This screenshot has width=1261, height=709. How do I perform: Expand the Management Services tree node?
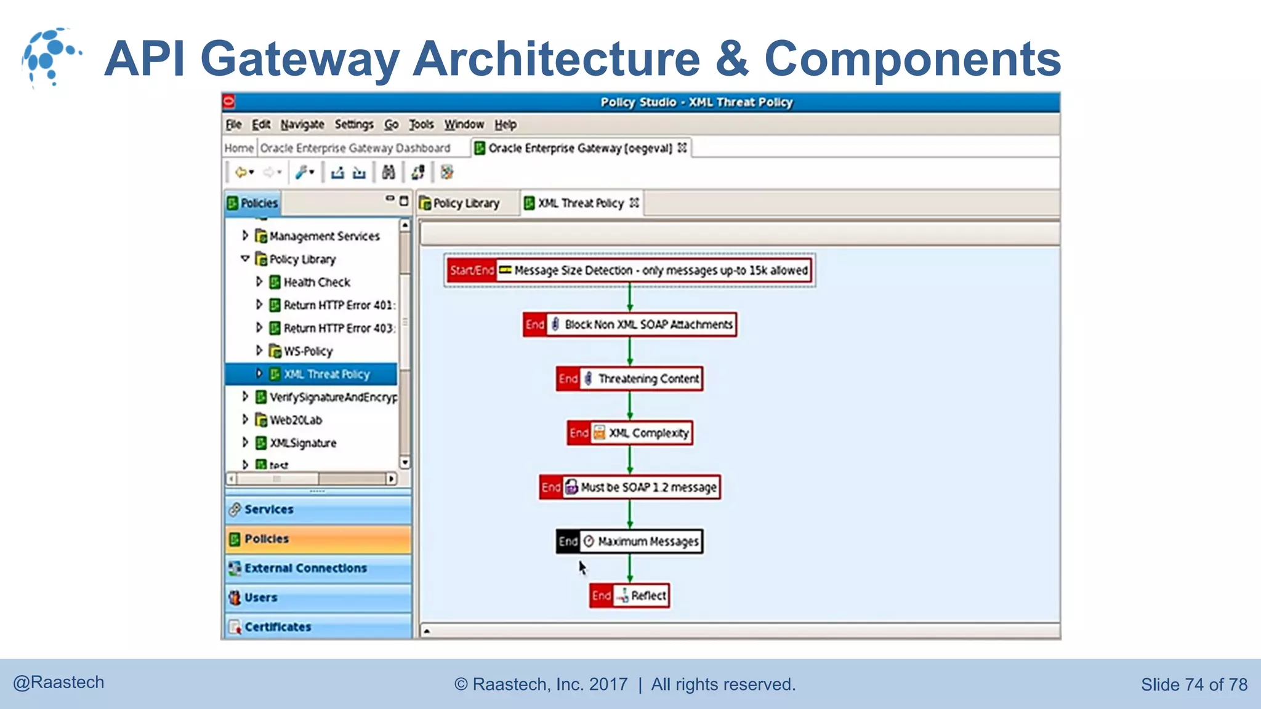coord(245,236)
